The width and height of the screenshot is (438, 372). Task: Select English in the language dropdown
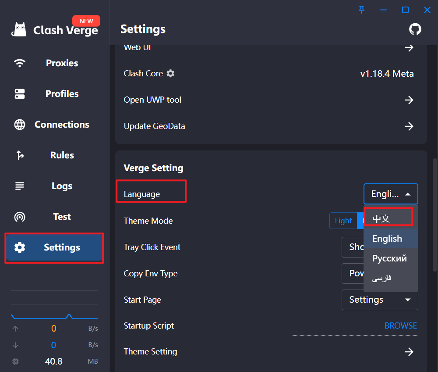pyautogui.click(x=387, y=239)
